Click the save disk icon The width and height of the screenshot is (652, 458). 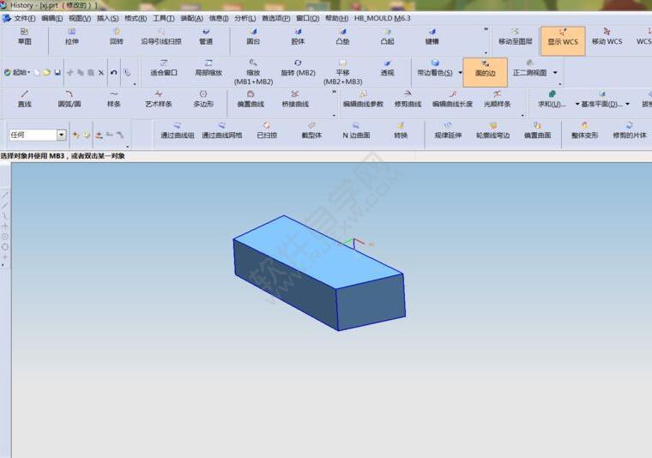pyautogui.click(x=57, y=72)
